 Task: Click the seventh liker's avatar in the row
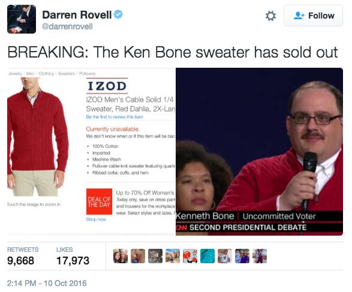coord(225,256)
